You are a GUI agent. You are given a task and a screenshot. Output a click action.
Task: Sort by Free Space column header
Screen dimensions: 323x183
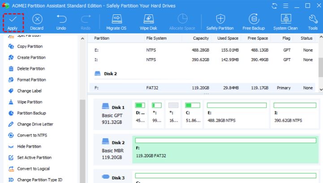(x=258, y=38)
